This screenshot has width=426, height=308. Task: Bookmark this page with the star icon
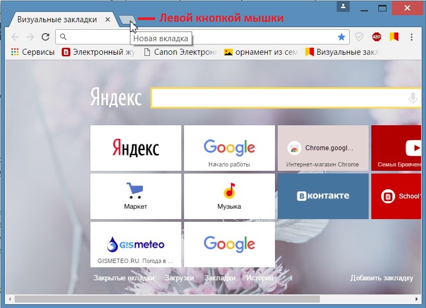click(x=341, y=37)
